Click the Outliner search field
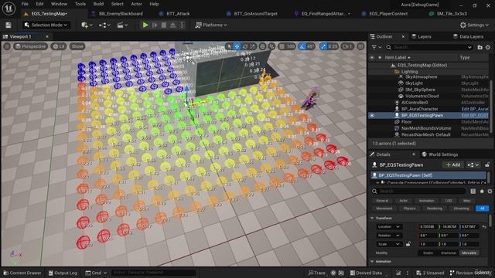Image resolution: width=495 pixels, height=278 pixels. 429,47
